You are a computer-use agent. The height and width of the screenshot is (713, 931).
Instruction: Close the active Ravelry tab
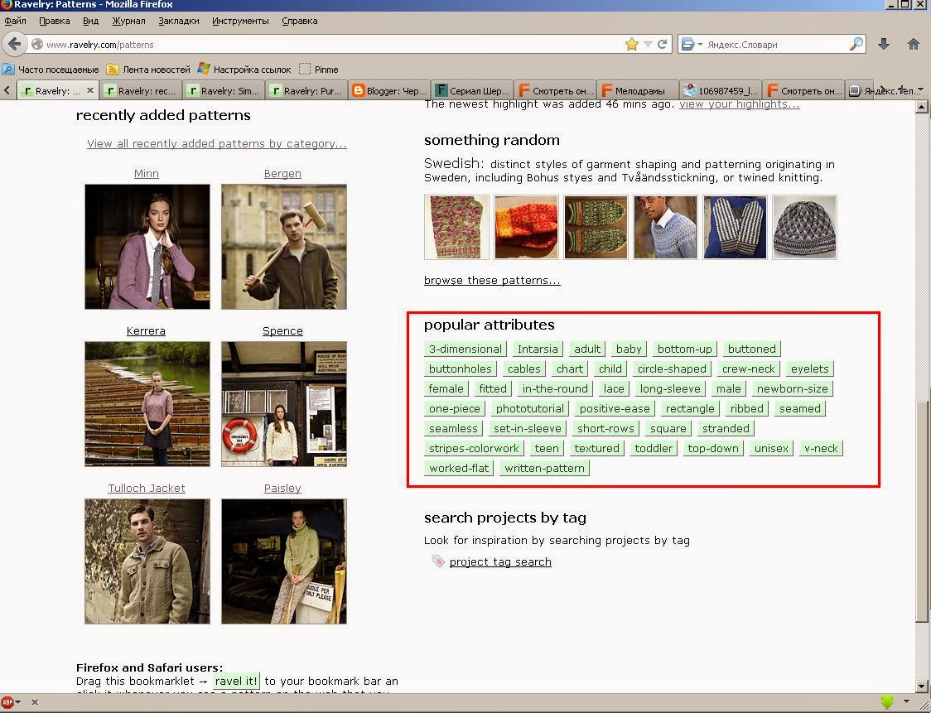pyautogui.click(x=90, y=90)
